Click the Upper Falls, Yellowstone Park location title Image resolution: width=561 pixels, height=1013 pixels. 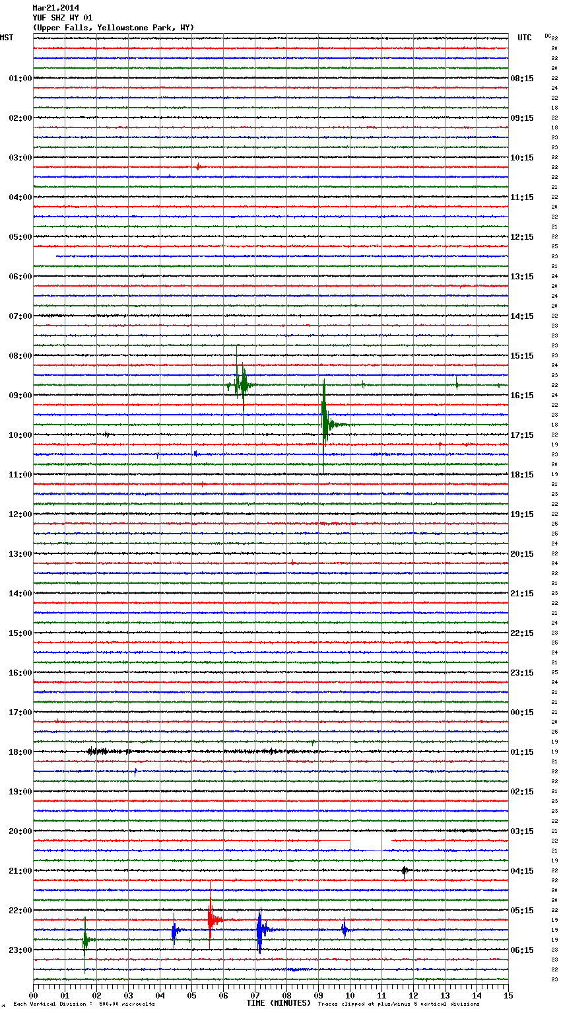pos(114,28)
